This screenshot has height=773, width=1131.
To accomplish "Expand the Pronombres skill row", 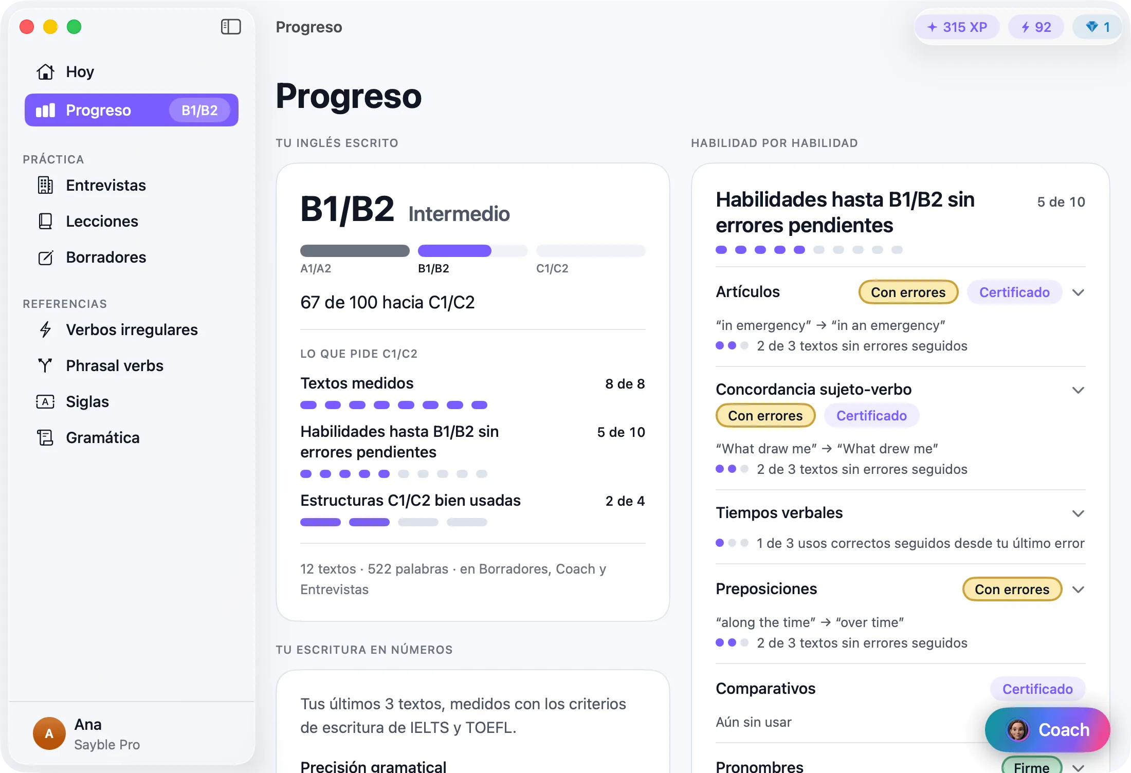I will tap(1078, 767).
